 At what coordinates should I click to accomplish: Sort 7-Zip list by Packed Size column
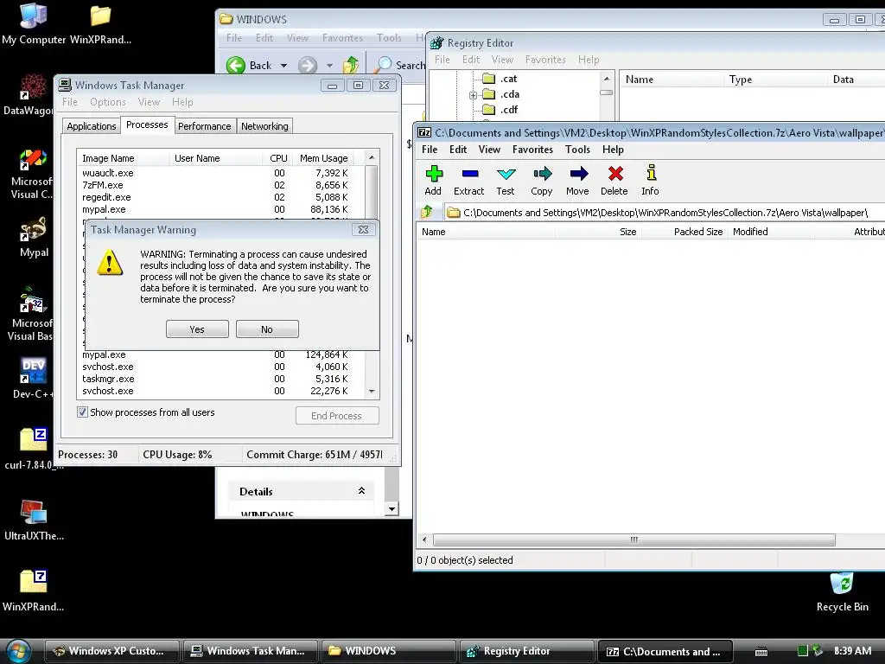click(x=684, y=232)
